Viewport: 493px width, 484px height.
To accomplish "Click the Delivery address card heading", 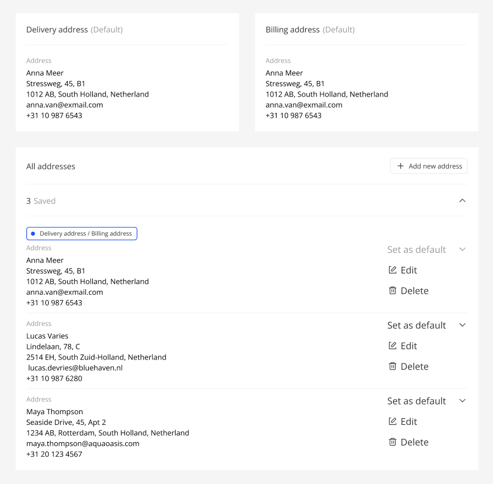I will point(57,30).
